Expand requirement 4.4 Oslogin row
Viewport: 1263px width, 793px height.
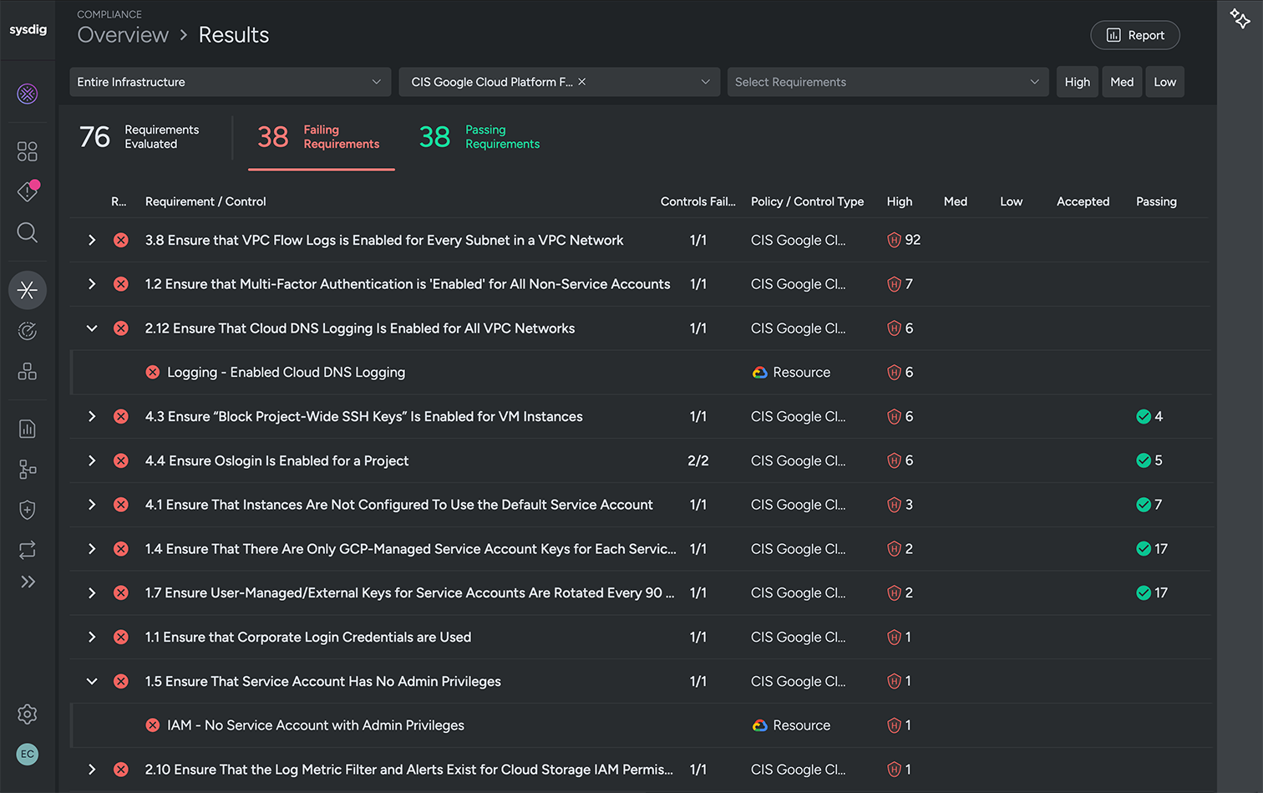tap(92, 461)
